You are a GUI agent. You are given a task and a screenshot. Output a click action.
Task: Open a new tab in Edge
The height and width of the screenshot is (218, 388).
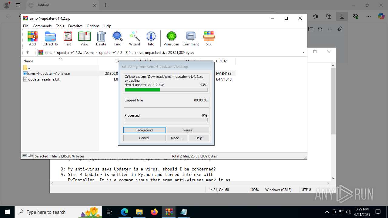pos(105,5)
